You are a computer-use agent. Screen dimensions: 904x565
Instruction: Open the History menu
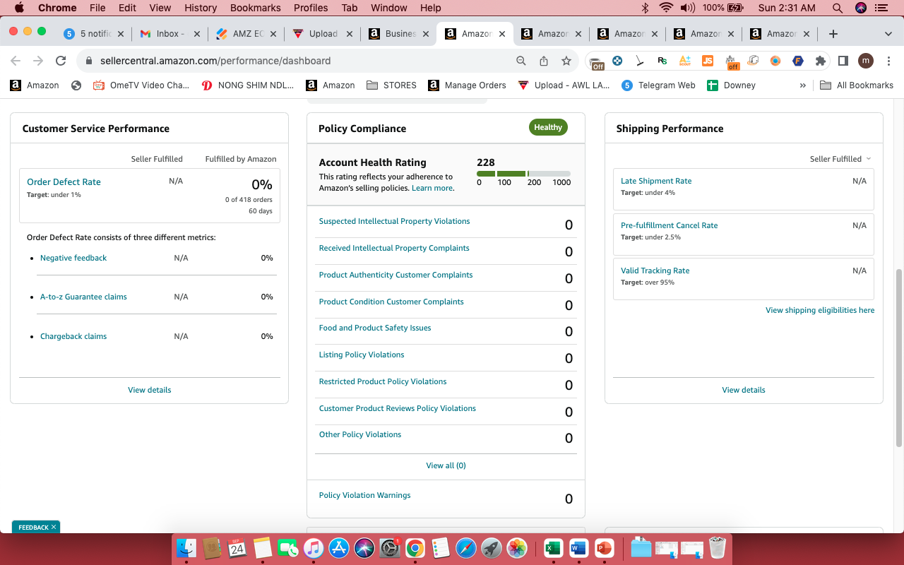[x=201, y=8]
